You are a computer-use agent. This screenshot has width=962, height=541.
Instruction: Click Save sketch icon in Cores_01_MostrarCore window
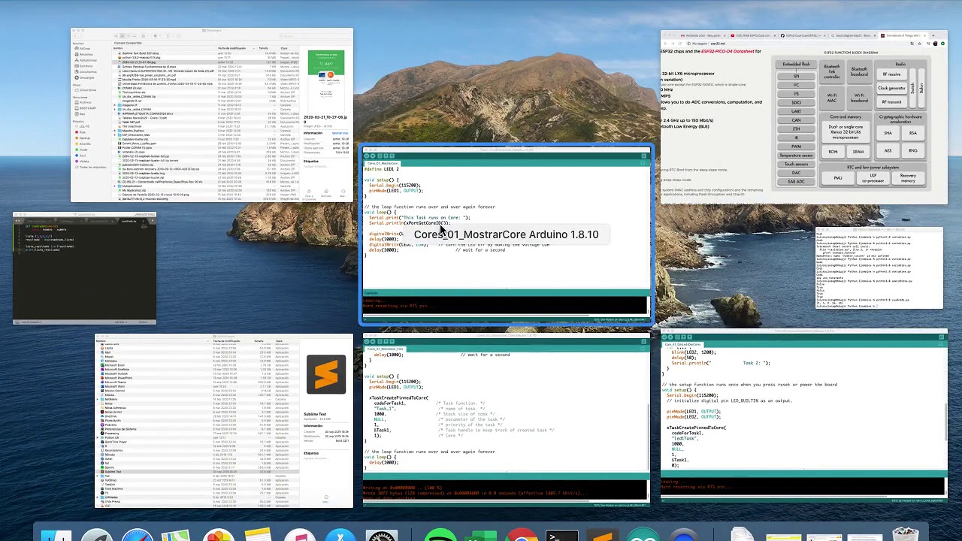click(392, 156)
